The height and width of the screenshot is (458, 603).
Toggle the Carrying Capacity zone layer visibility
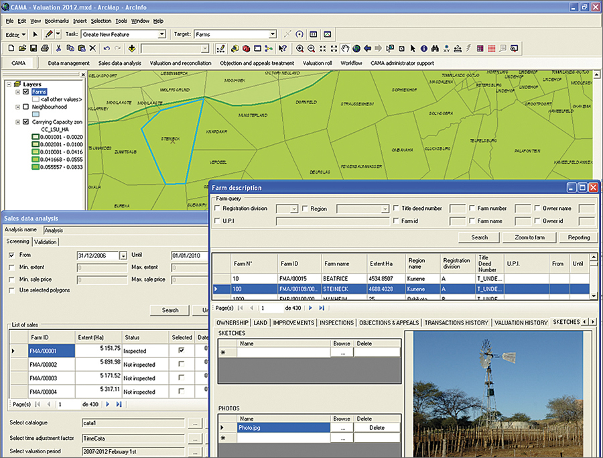[x=26, y=122]
